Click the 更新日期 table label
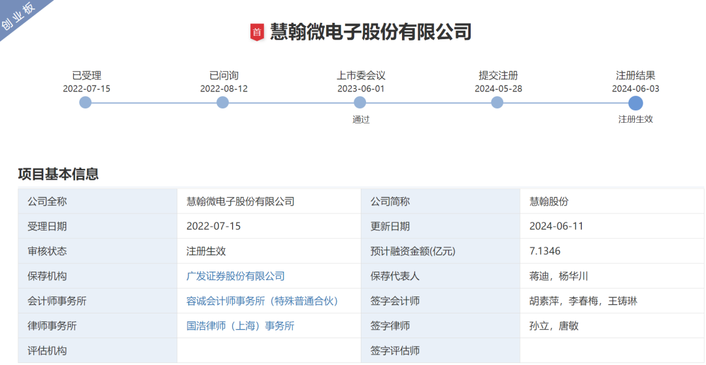This screenshot has height=365, width=706. point(390,226)
